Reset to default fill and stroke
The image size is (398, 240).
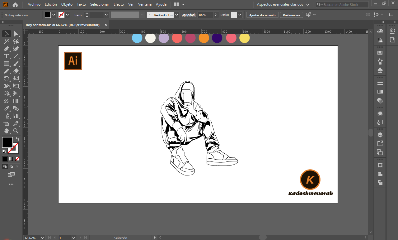4,151
